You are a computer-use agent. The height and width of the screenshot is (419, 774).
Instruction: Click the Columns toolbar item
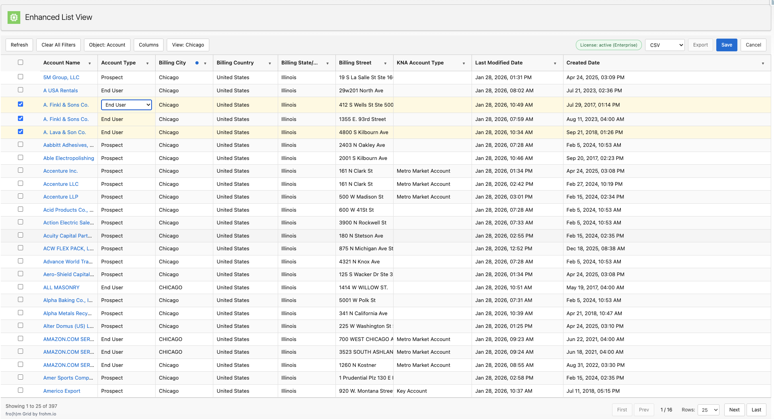148,45
